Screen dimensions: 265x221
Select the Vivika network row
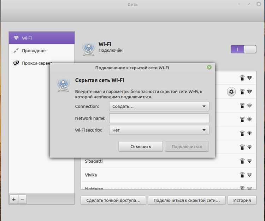click(168, 175)
